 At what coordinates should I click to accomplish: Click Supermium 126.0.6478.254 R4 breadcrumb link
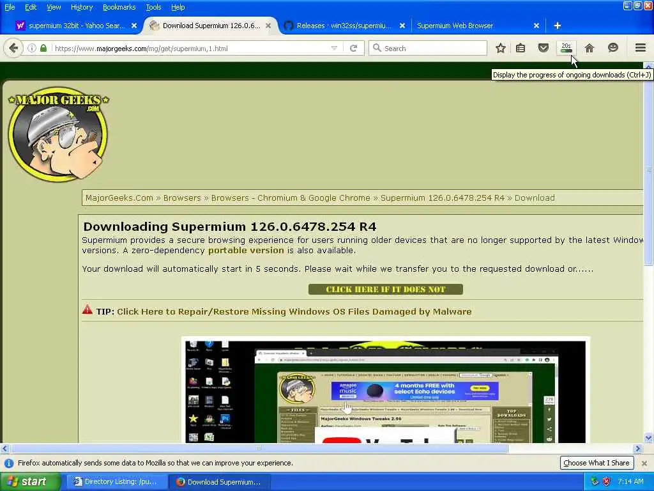point(443,198)
